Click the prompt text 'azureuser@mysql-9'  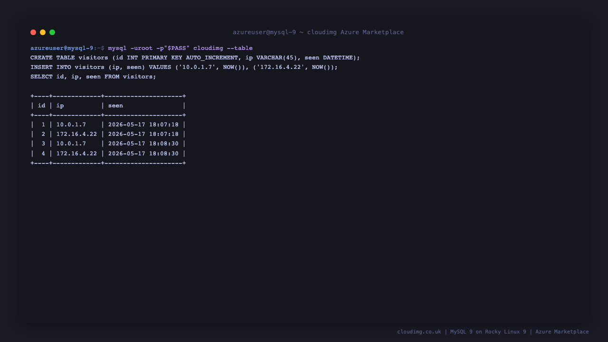point(62,48)
